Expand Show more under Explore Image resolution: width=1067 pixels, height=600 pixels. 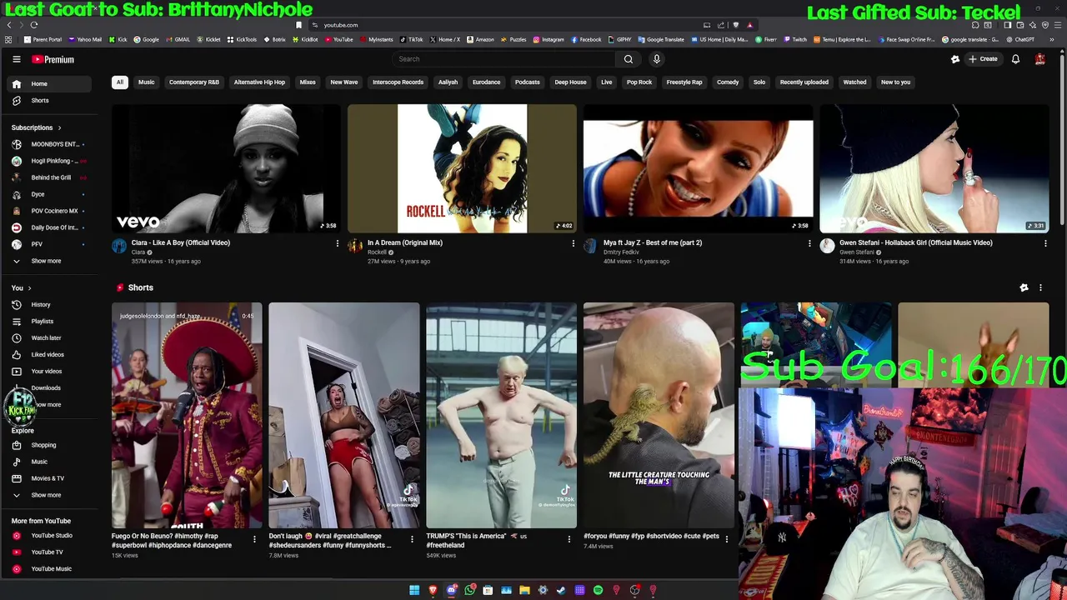[49, 495]
